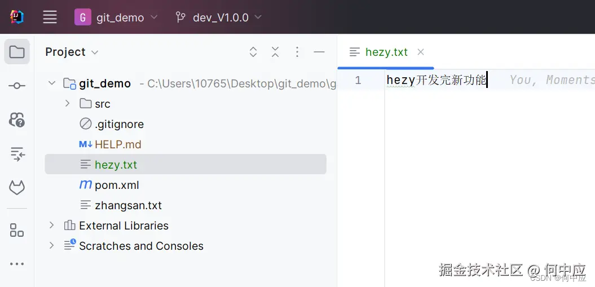
Task: Select pom.xml in the project tree
Action: (x=116, y=185)
